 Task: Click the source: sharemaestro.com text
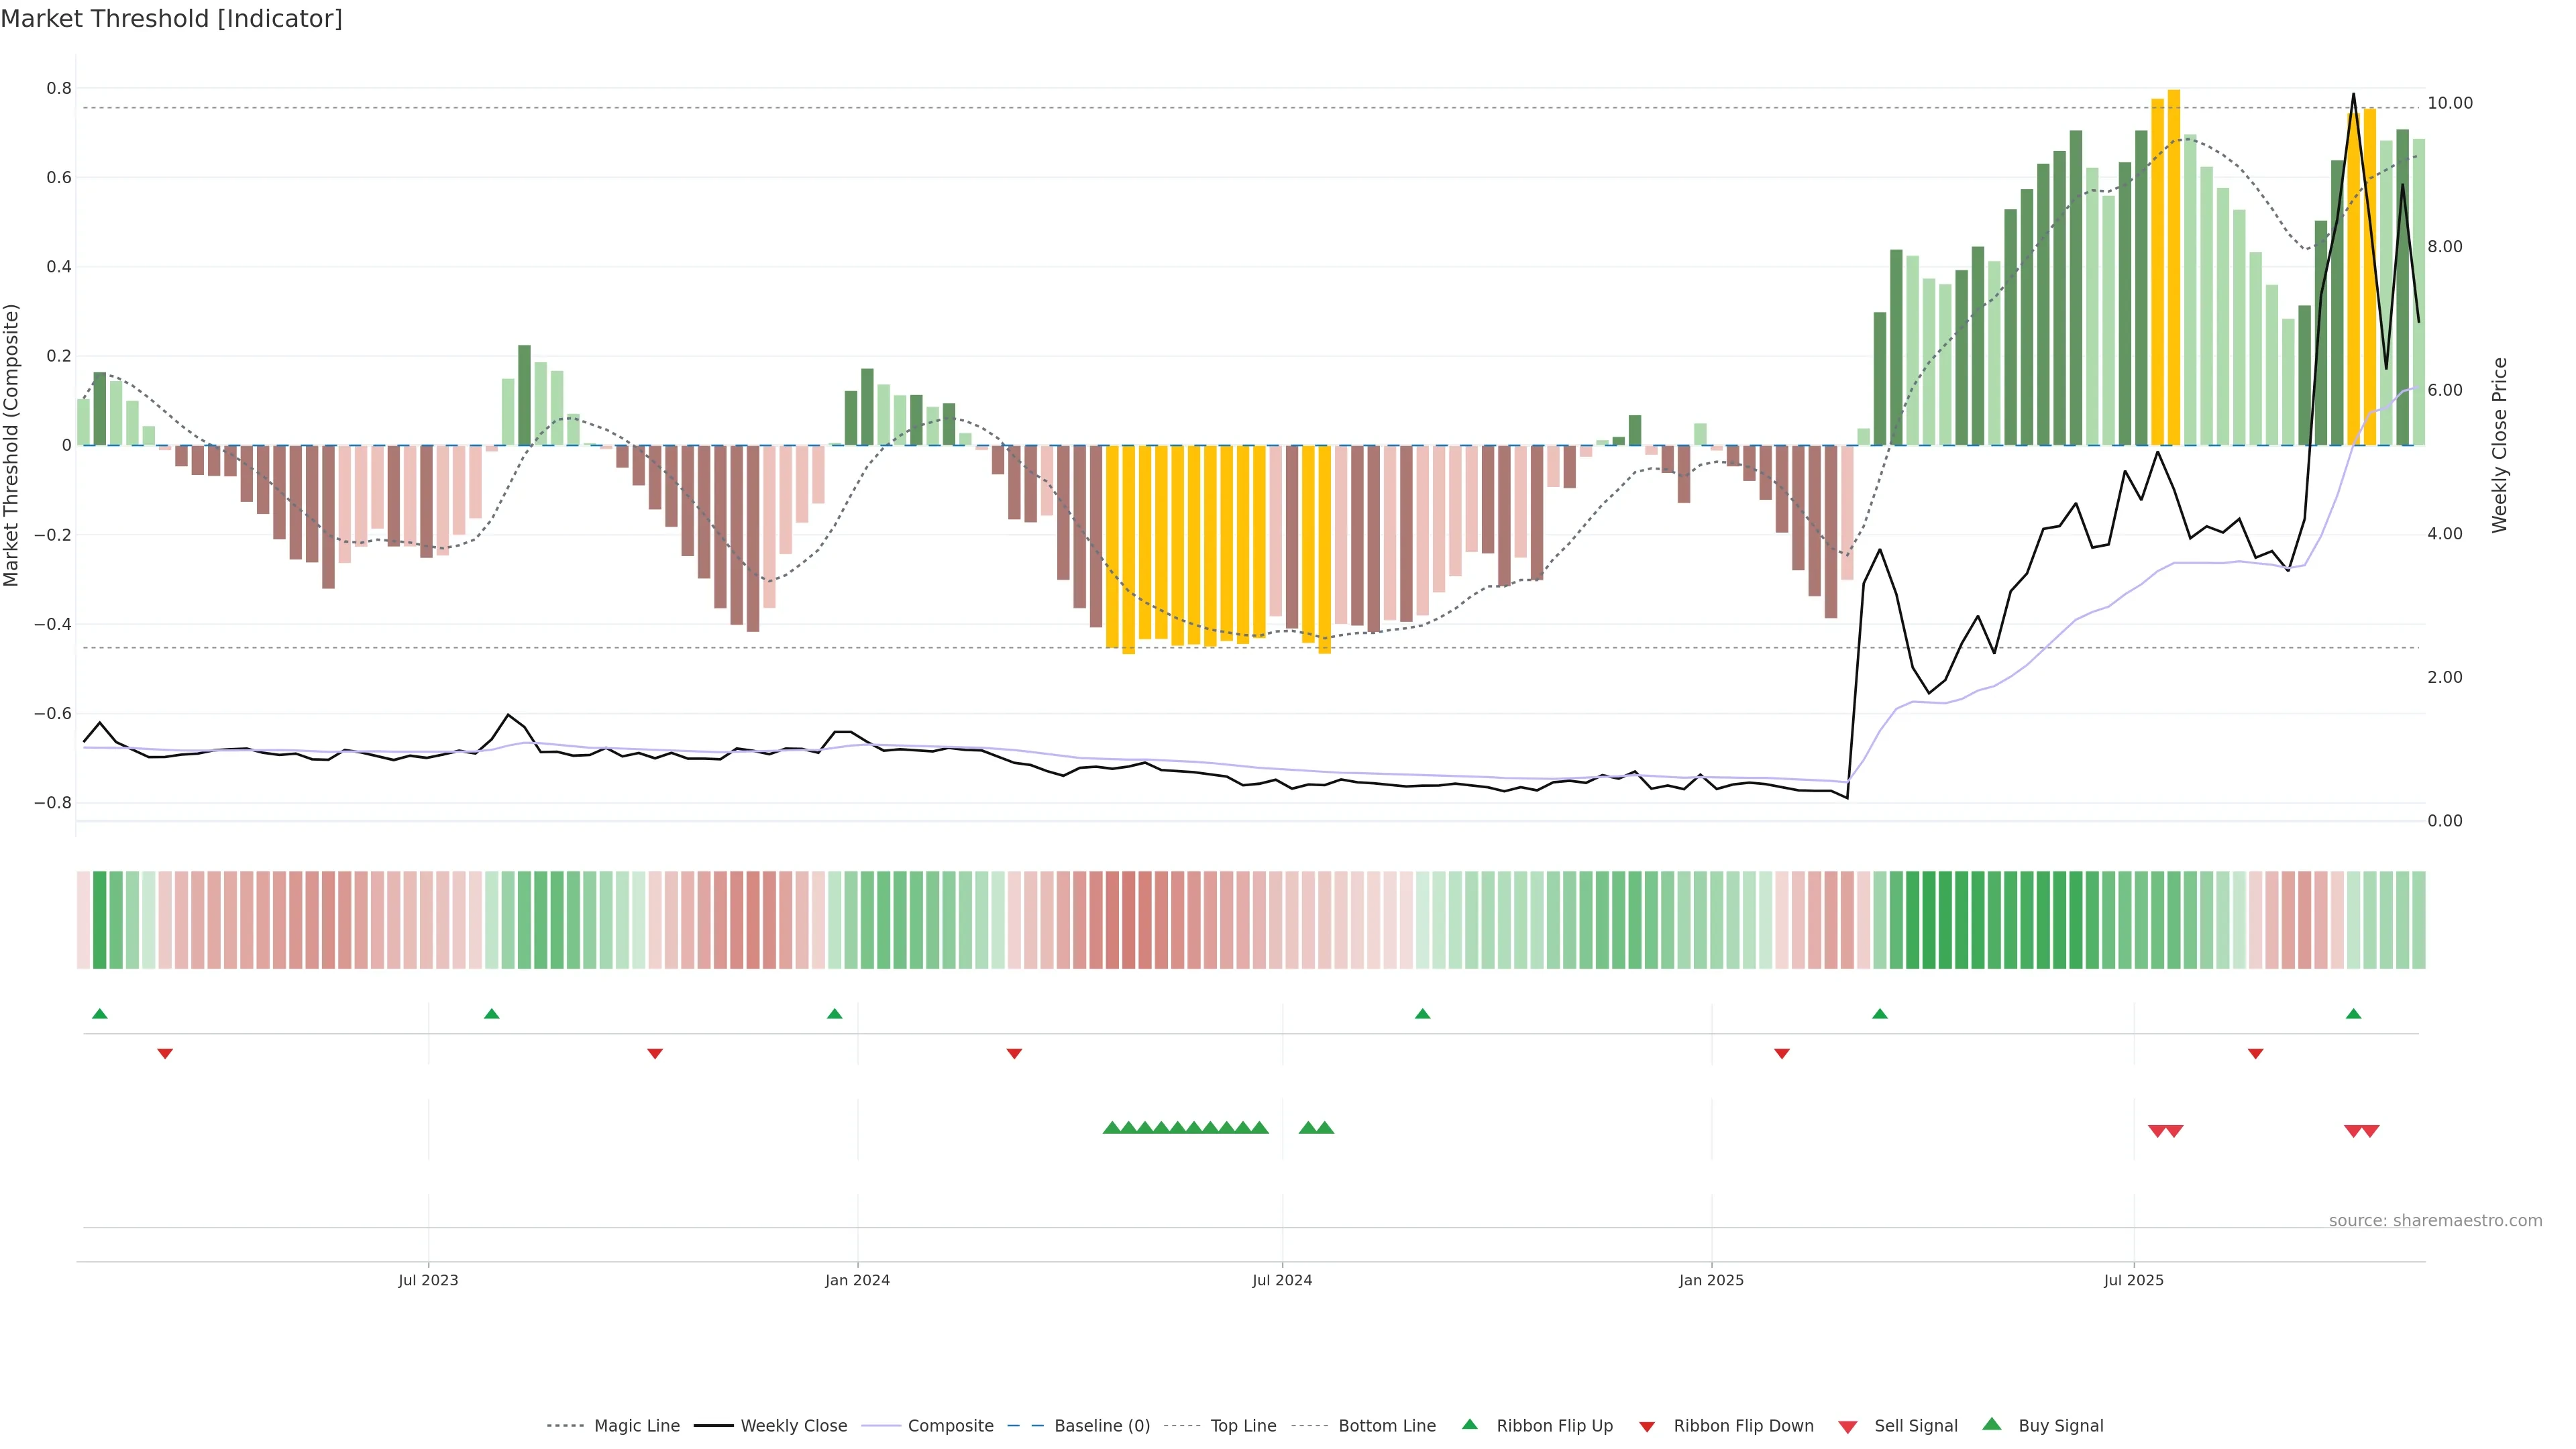click(x=2435, y=1221)
